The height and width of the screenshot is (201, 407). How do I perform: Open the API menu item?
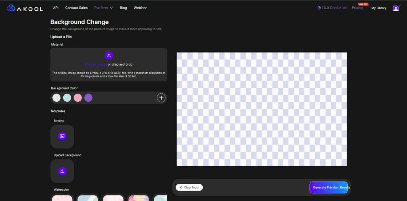point(56,8)
